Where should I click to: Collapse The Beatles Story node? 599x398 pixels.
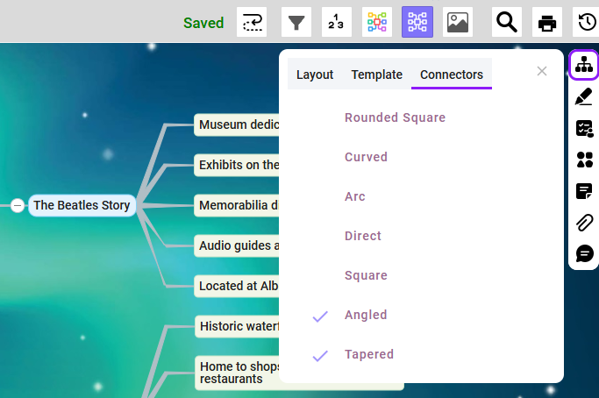pyautogui.click(x=18, y=205)
